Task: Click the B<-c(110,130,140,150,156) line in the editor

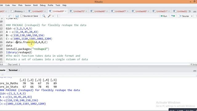Action: coord(25,35)
